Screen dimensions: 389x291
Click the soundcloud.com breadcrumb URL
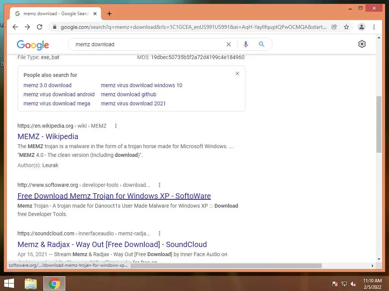click(x=84, y=233)
